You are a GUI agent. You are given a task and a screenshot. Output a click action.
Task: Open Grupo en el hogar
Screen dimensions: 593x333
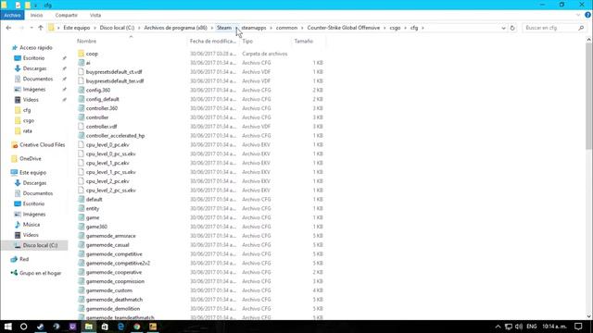coord(40,273)
